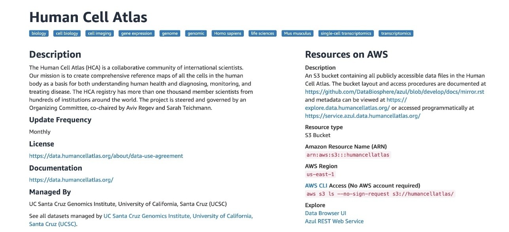509x232 pixels.
Task: Visit the explore.data.humancellatlas.org link
Action: pyautogui.click(x=347, y=108)
